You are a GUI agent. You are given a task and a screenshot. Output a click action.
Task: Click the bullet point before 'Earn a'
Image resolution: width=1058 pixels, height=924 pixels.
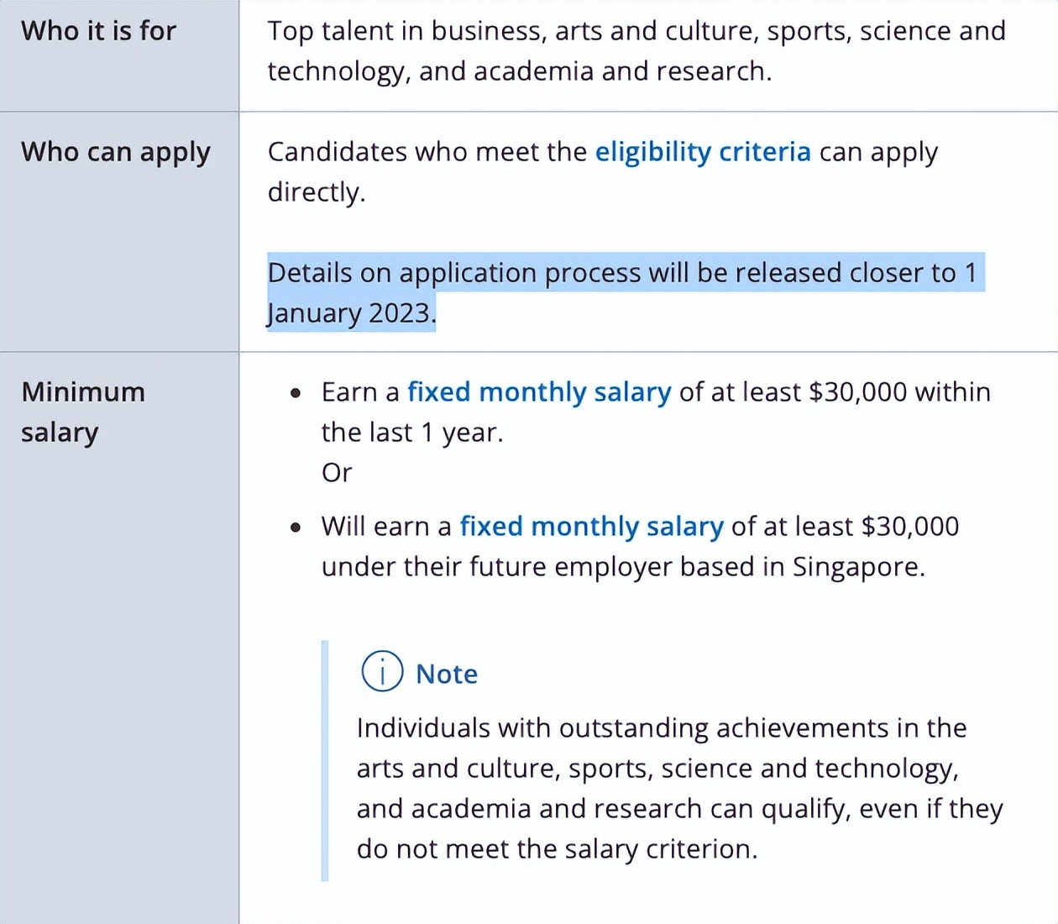pos(296,393)
